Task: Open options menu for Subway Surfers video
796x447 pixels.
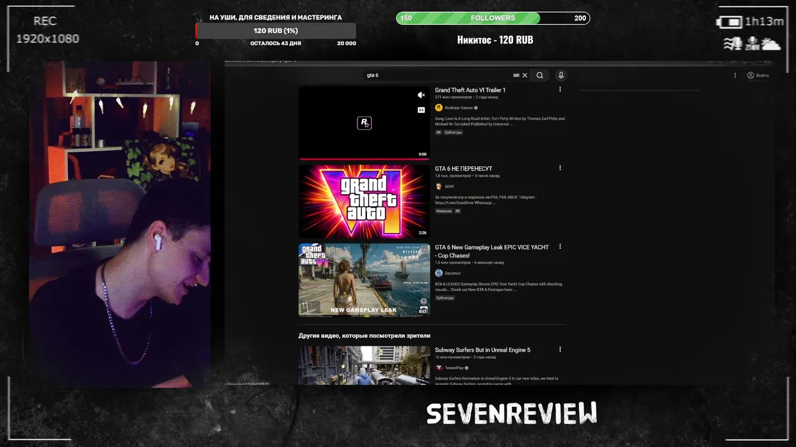Action: coord(560,350)
